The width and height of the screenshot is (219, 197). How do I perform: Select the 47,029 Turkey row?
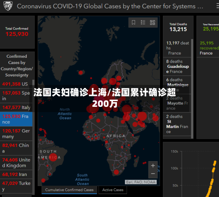click(16, 186)
